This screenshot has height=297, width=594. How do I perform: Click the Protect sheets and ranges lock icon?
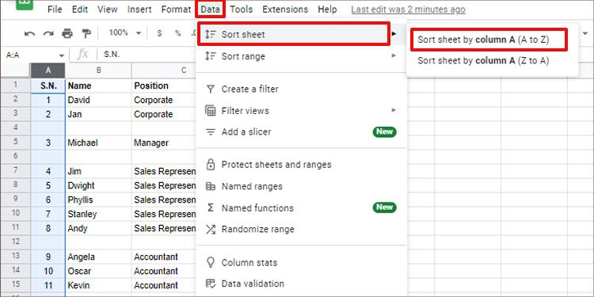[x=210, y=165]
